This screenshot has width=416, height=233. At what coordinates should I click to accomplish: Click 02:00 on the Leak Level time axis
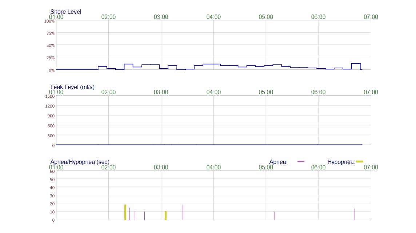(x=108, y=92)
